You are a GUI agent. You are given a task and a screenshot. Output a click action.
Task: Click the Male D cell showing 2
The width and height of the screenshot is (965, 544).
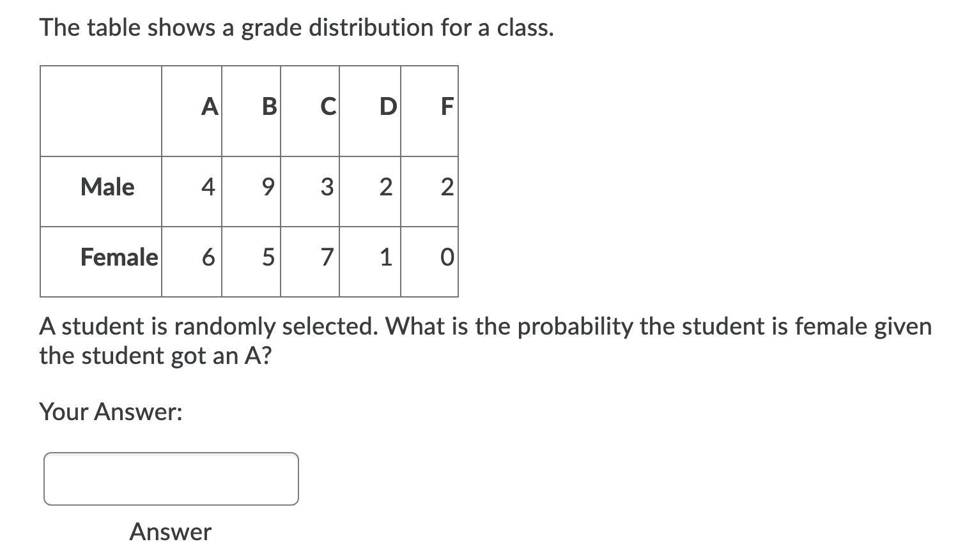pos(370,192)
